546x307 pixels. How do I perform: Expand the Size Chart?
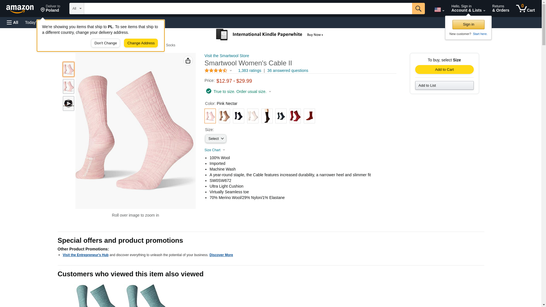coord(215,150)
